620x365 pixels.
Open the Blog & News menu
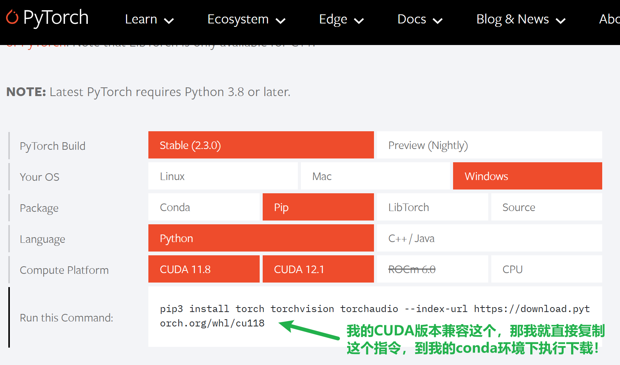[x=520, y=19]
